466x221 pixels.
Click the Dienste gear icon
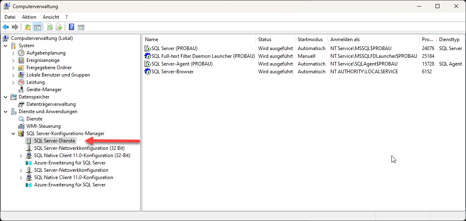click(21, 119)
